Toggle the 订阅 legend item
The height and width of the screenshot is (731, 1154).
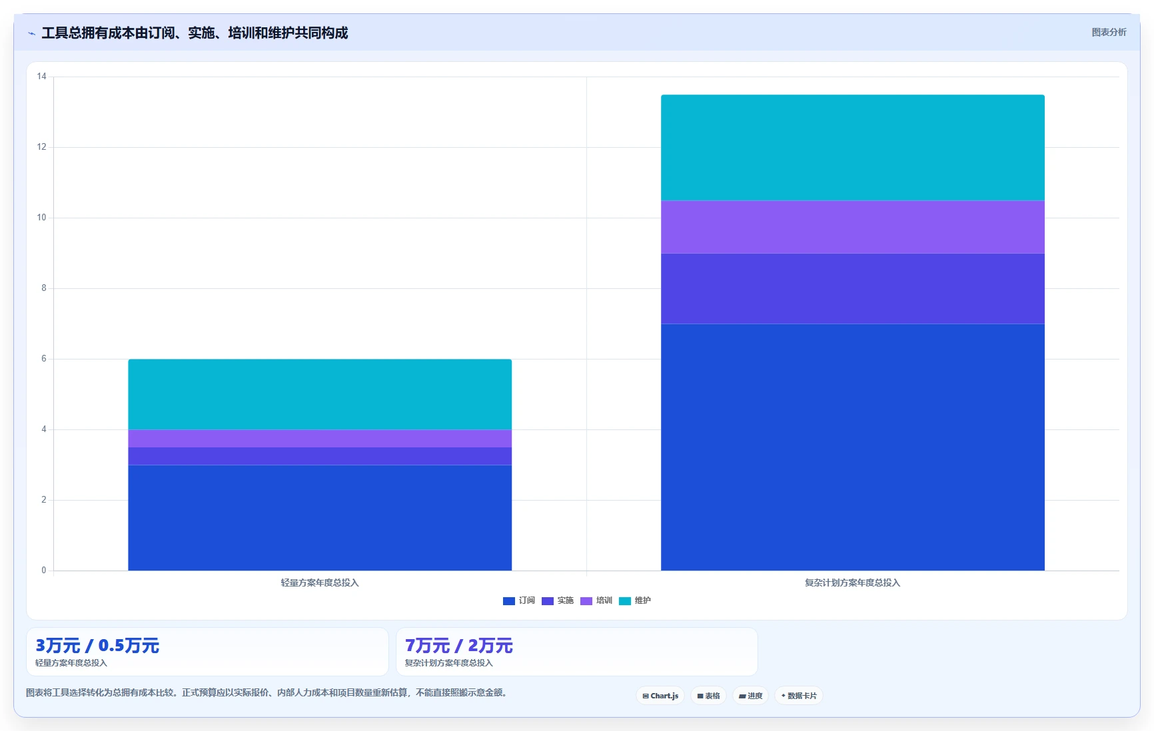coord(519,601)
